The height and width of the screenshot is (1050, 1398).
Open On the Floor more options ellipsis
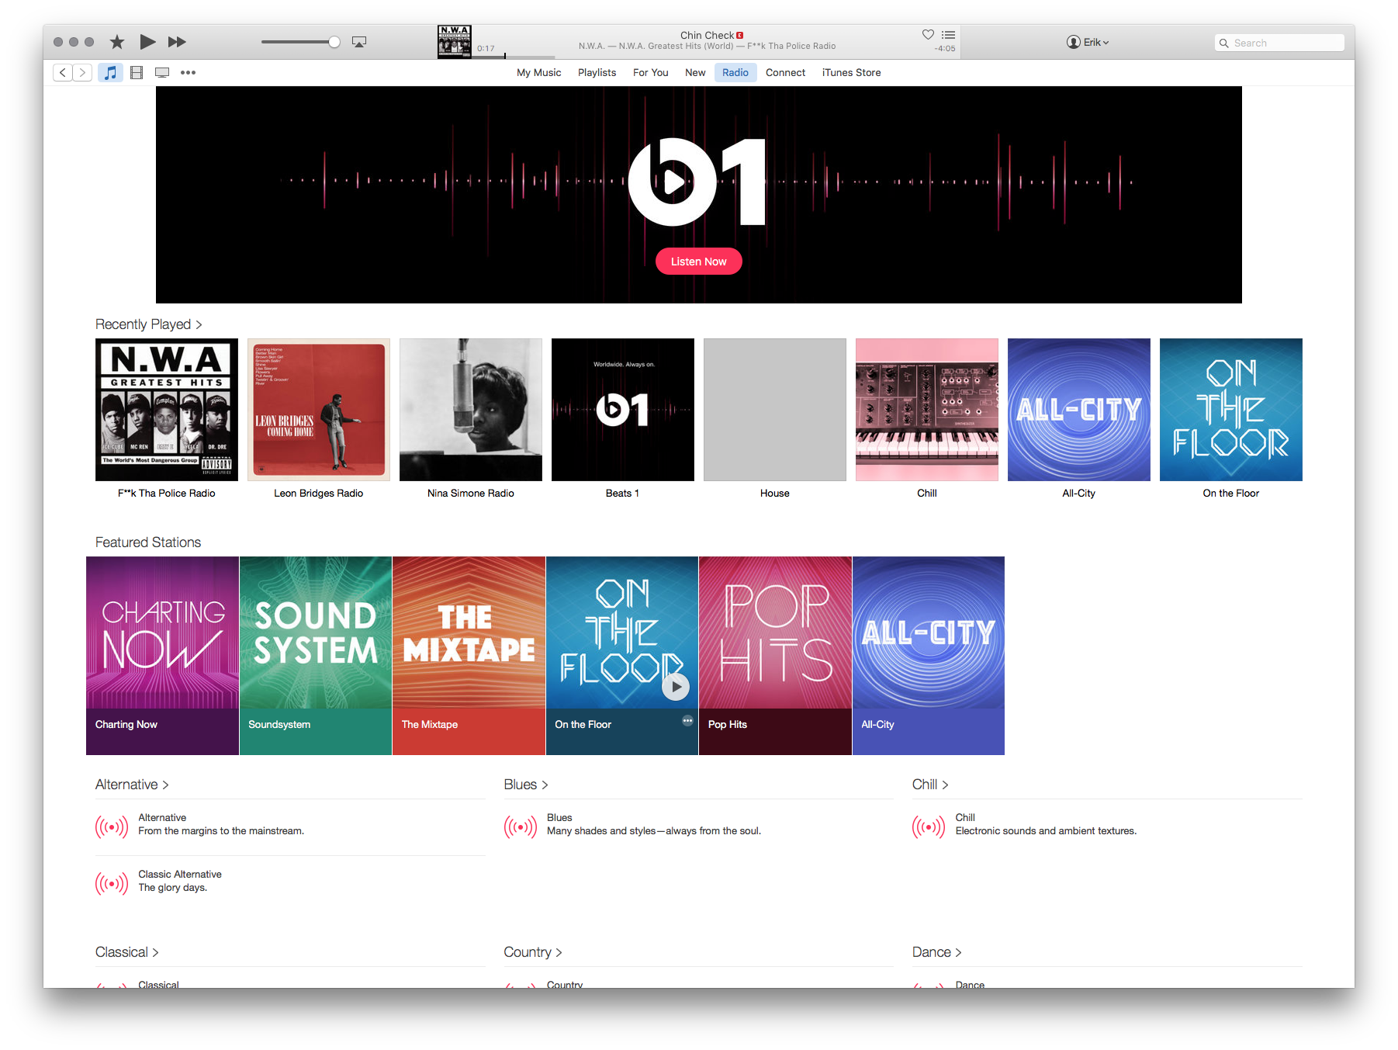click(687, 721)
